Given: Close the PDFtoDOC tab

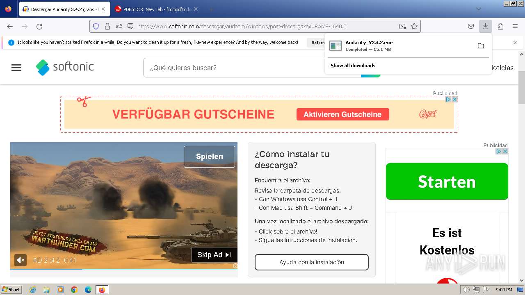Looking at the screenshot, I should [x=196, y=9].
